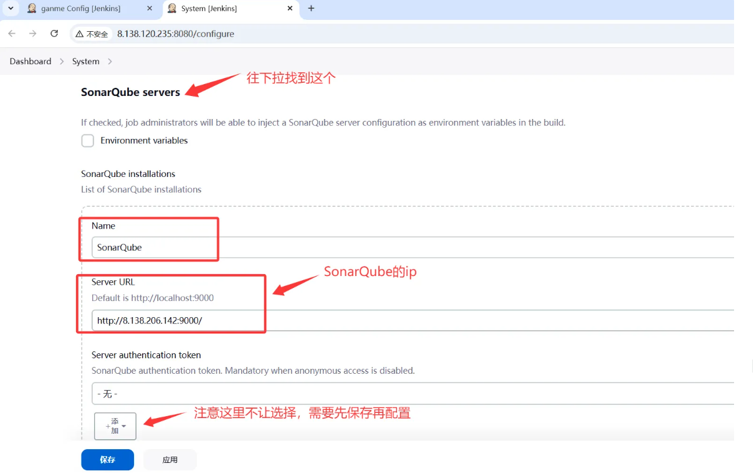Click the Name field containing SonarQube

click(x=413, y=247)
